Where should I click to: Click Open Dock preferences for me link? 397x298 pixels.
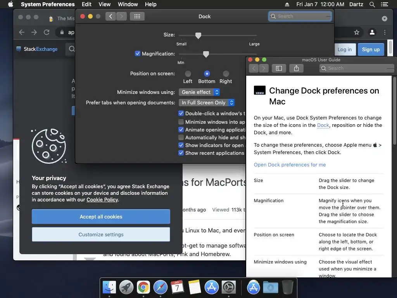click(290, 165)
